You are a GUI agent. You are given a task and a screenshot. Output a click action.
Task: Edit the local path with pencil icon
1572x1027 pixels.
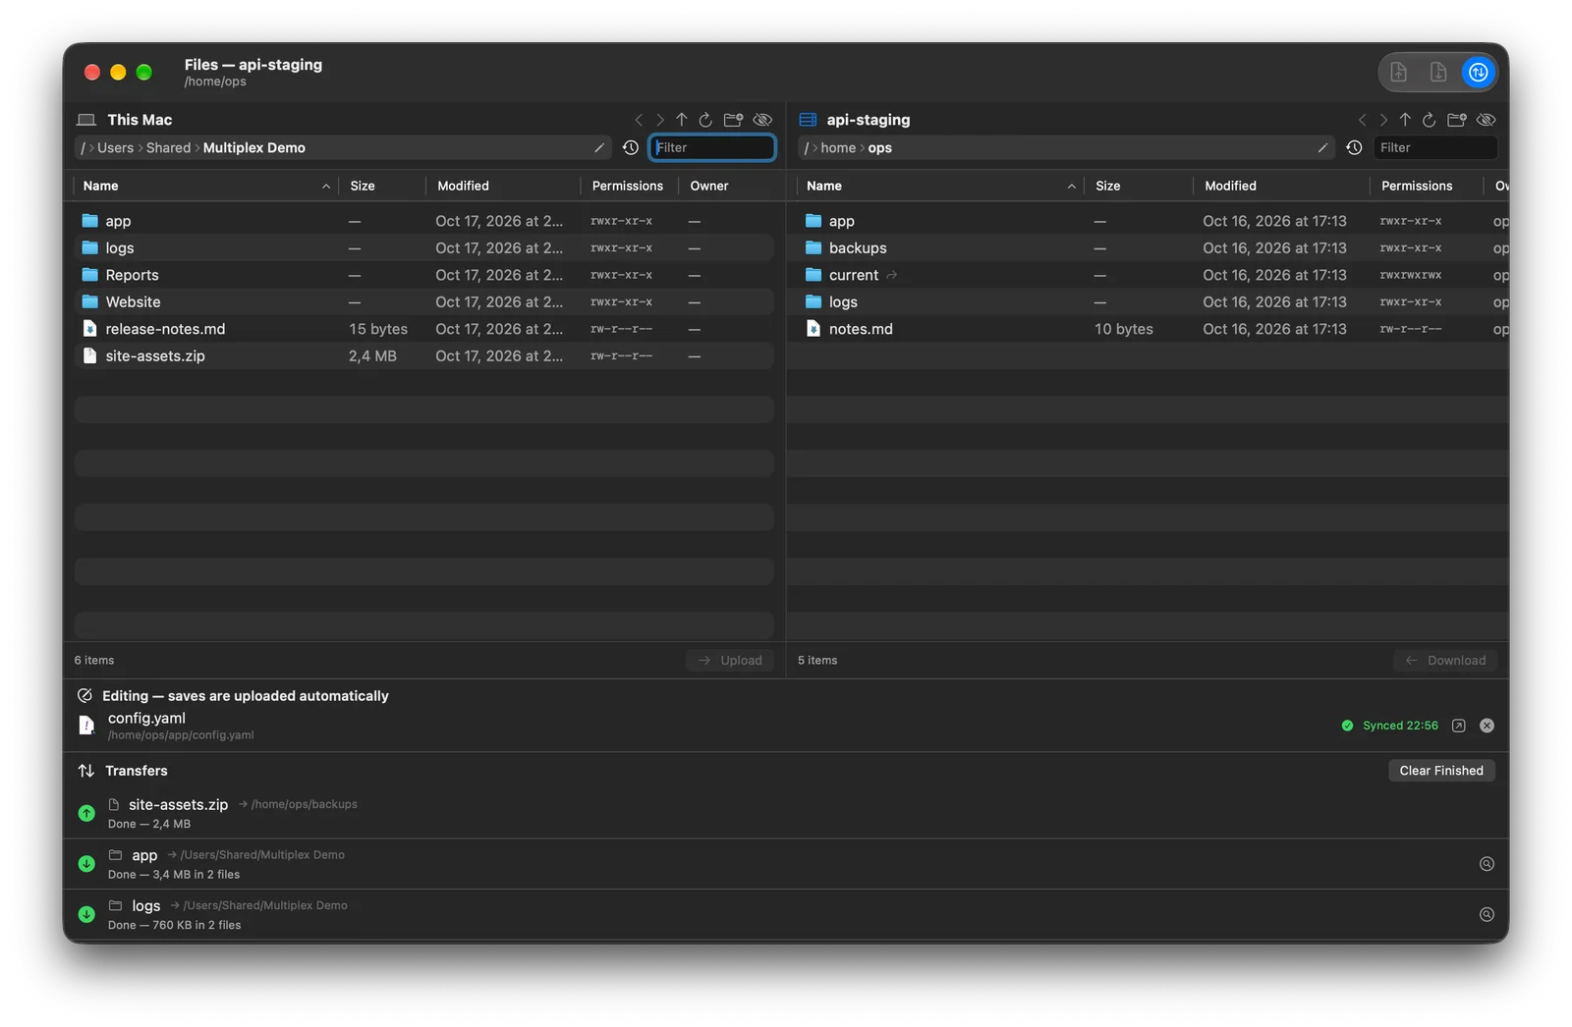pos(599,148)
